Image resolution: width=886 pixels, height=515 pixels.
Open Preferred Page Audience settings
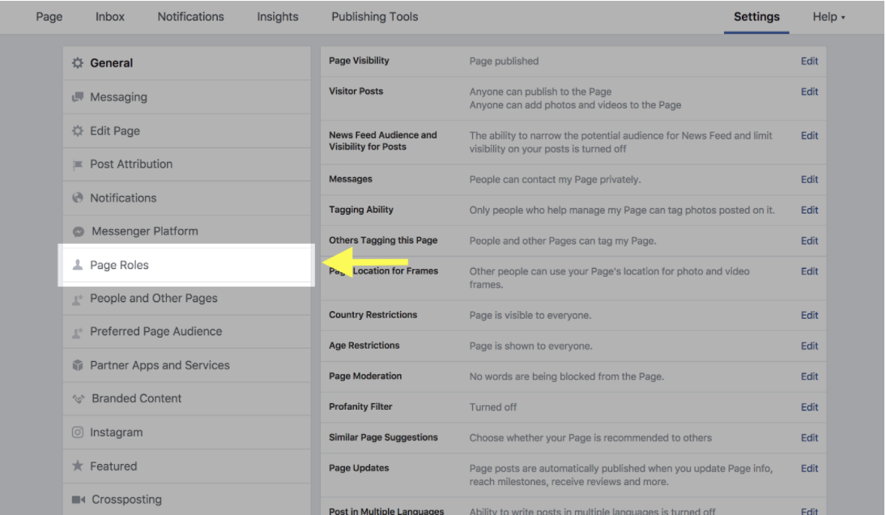(187, 331)
